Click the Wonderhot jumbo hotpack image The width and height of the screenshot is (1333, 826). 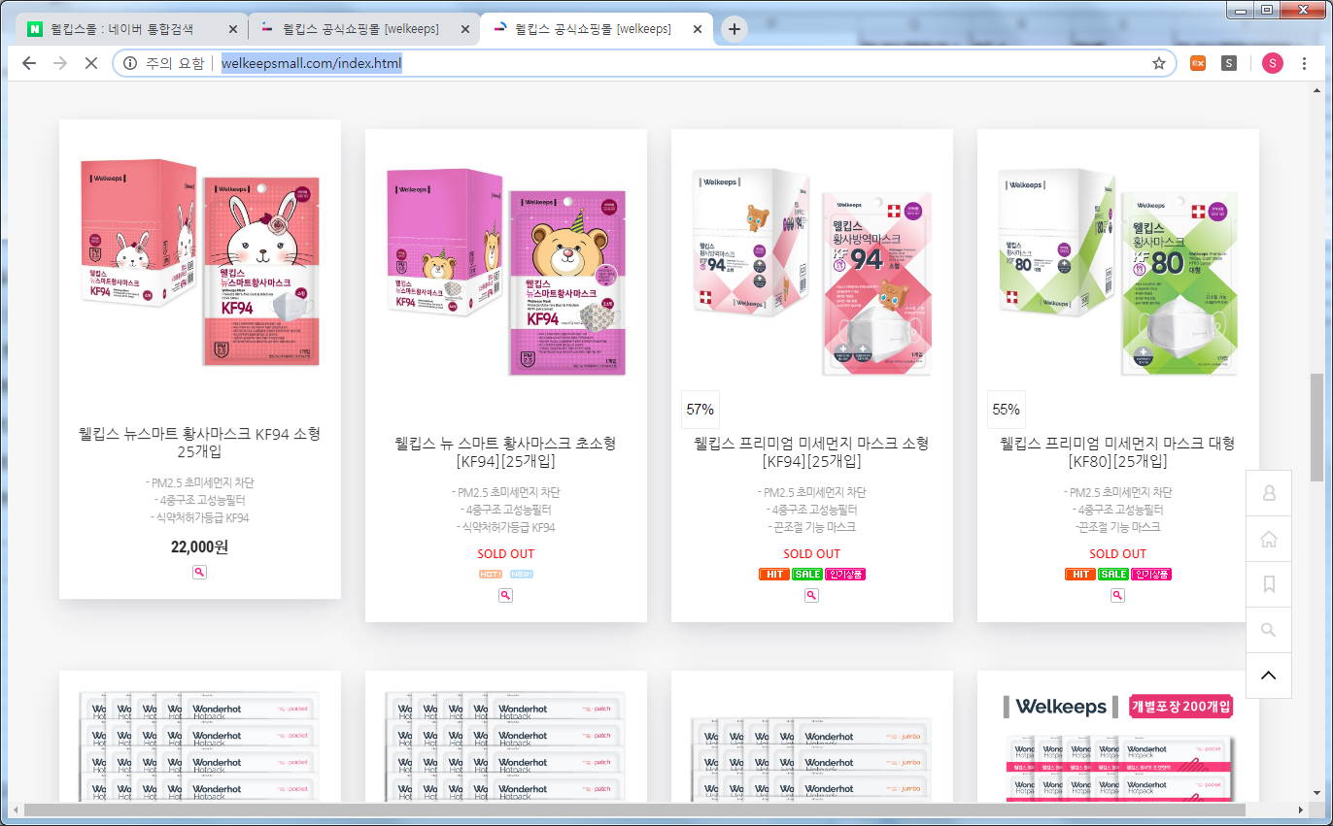[812, 758]
